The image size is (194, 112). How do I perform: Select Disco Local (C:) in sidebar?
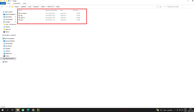10,58
